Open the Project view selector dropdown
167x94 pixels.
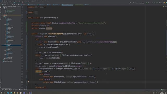[5, 5]
